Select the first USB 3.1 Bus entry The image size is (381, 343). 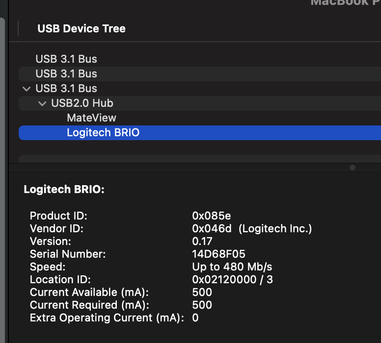[x=66, y=59]
